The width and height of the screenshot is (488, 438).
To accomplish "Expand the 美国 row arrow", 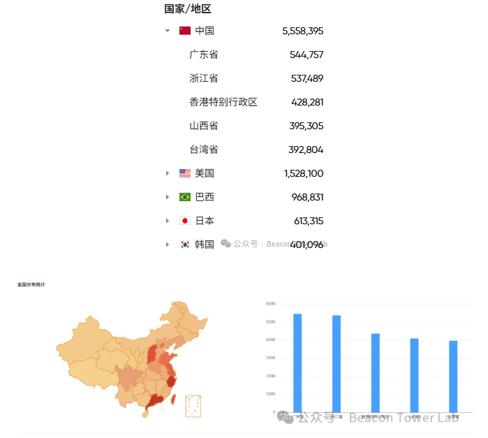I will (x=168, y=173).
